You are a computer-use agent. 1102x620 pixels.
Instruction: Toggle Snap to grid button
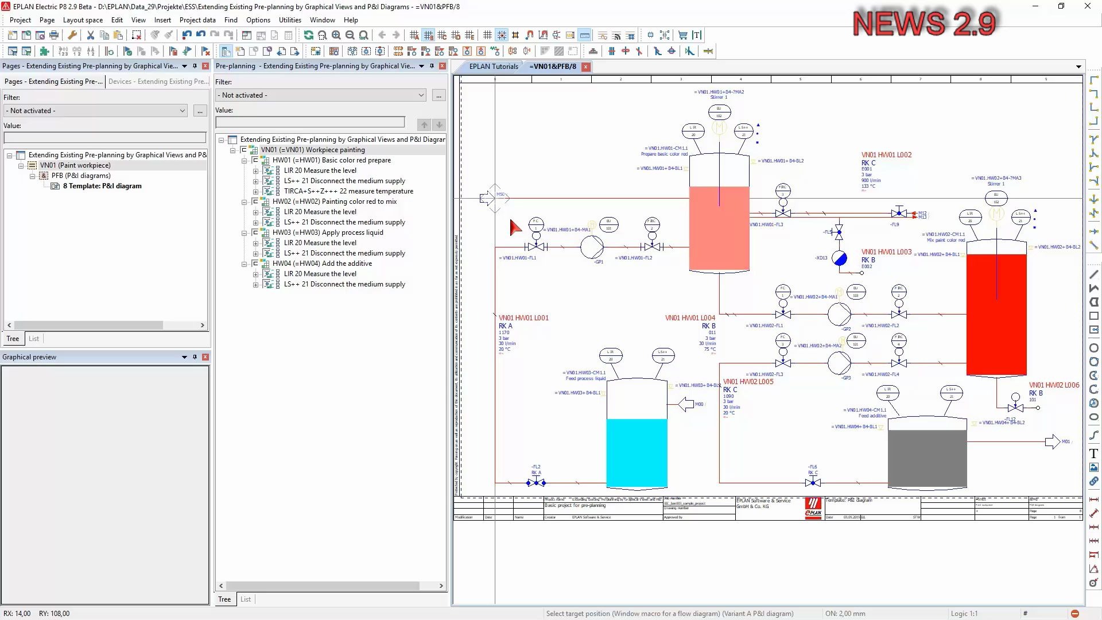click(502, 35)
